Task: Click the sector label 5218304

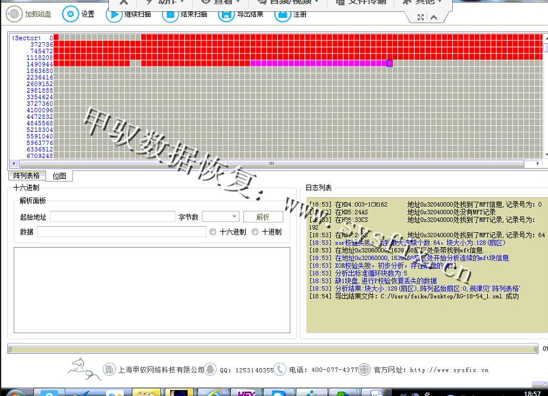Action: (x=40, y=129)
